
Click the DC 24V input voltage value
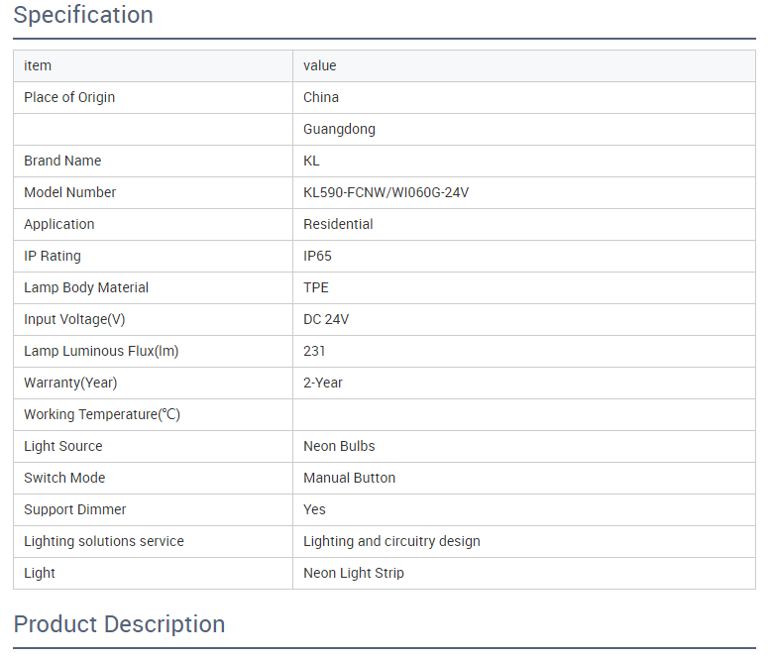(x=326, y=319)
